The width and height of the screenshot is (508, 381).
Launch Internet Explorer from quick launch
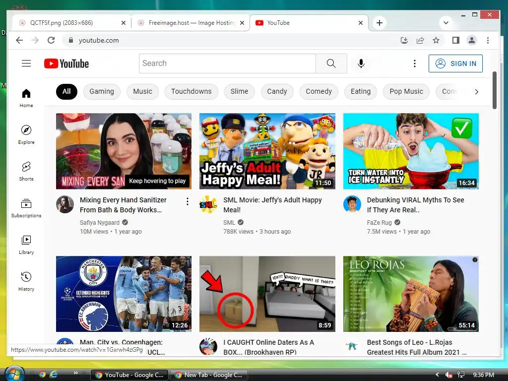tap(54, 375)
